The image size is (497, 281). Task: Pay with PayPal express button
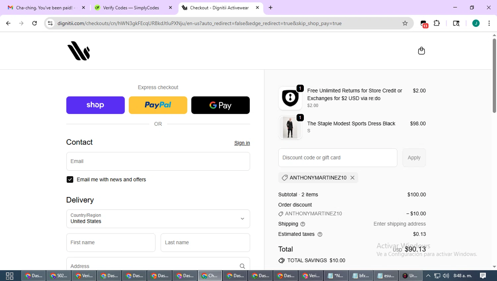[x=158, y=105]
